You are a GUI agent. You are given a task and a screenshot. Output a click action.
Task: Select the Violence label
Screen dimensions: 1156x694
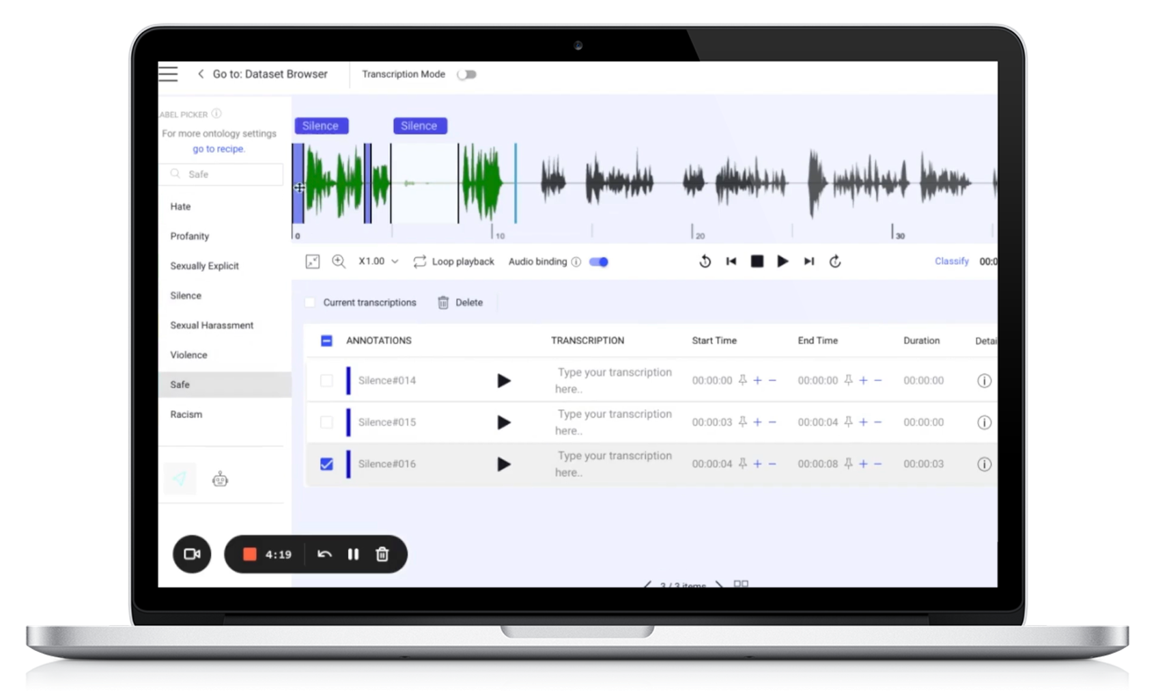pyautogui.click(x=188, y=355)
